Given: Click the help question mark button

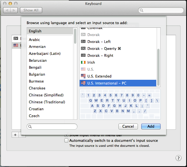Looking at the screenshot, I should pyautogui.click(x=178, y=158).
